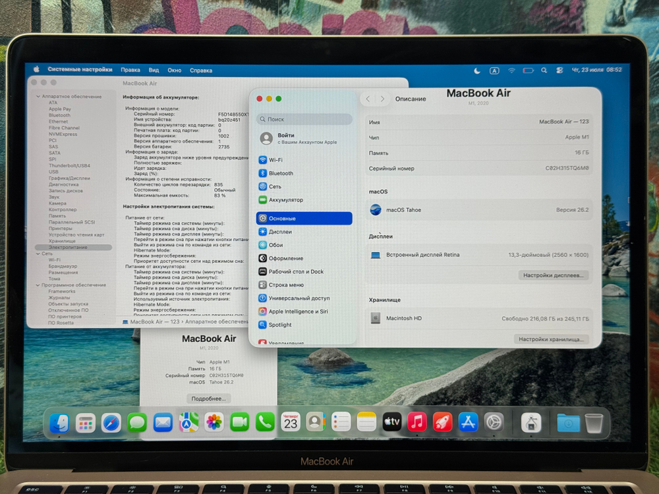Screen dimensions: 659x494
Task: Select Apple Intelligence и Siri in sidebar
Action: [x=304, y=312]
